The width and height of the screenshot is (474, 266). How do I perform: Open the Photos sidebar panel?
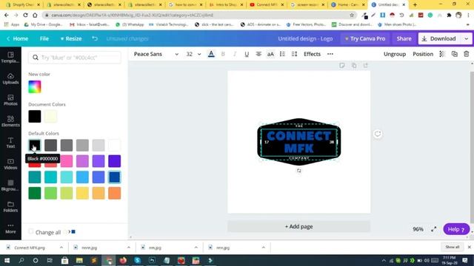tap(10, 100)
